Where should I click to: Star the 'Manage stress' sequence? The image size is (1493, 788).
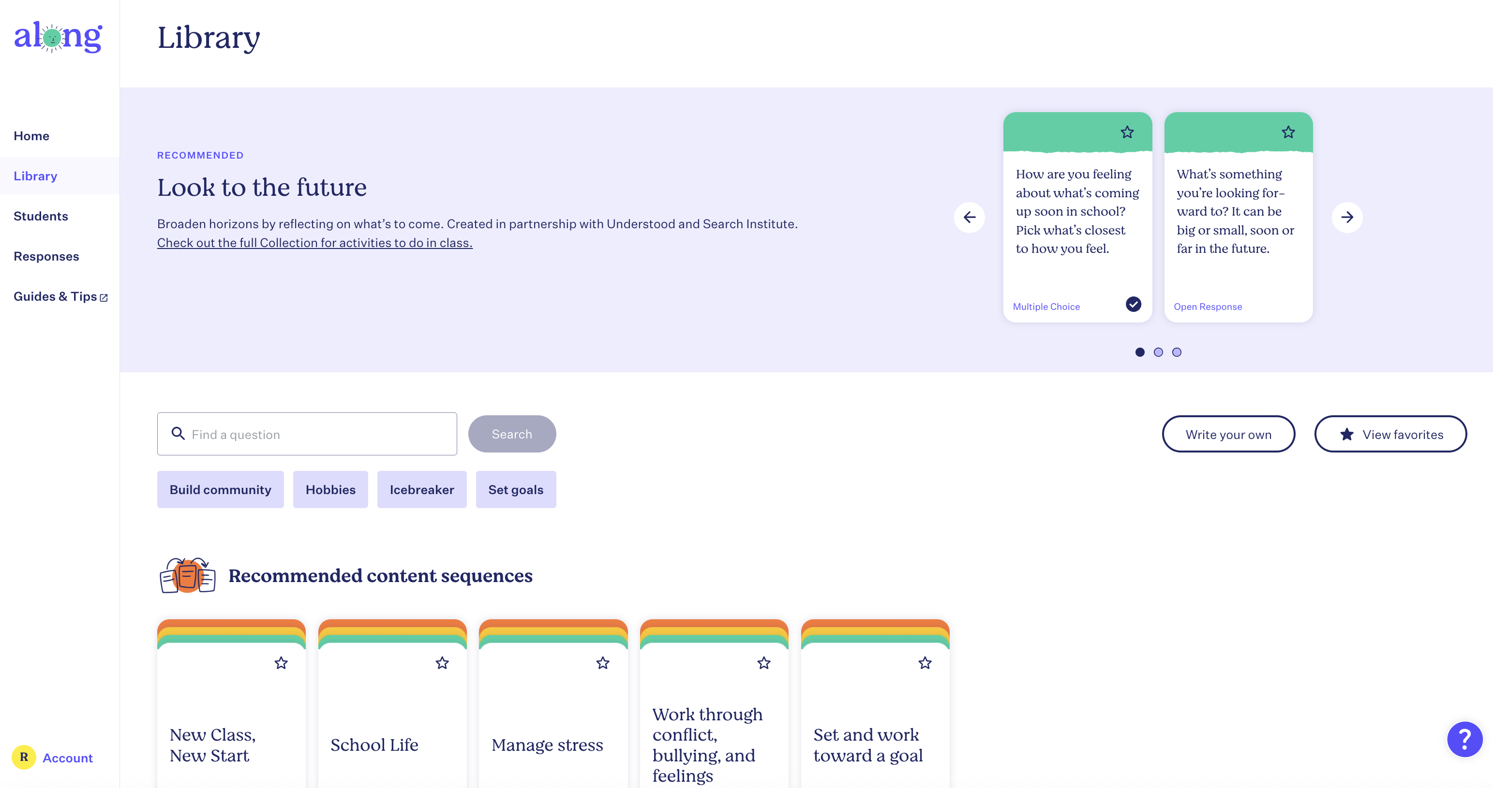pyautogui.click(x=603, y=663)
